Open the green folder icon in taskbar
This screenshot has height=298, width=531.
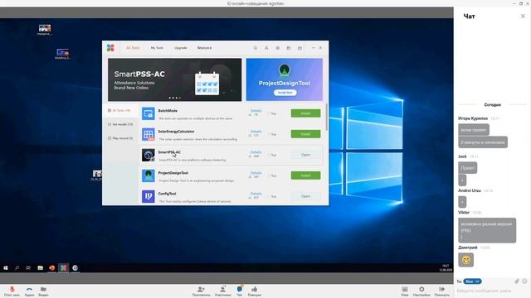point(41,268)
